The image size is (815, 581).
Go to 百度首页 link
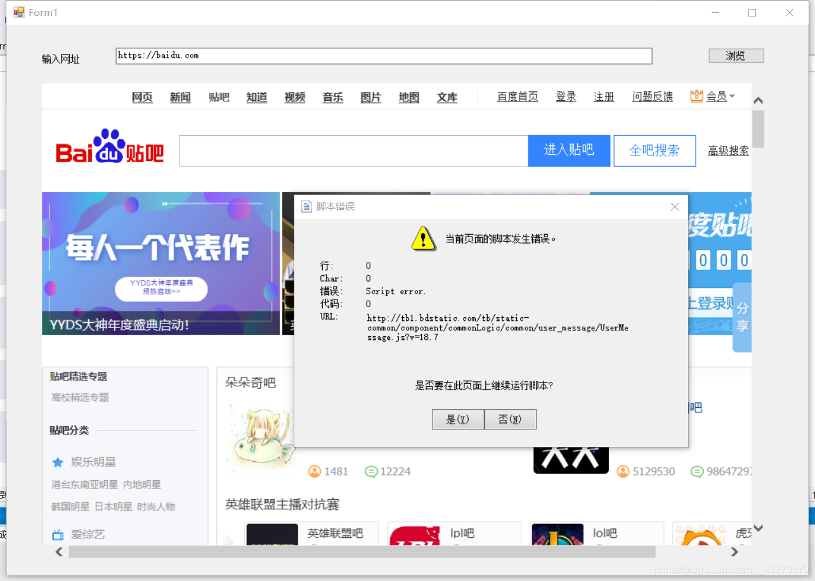pyautogui.click(x=518, y=96)
